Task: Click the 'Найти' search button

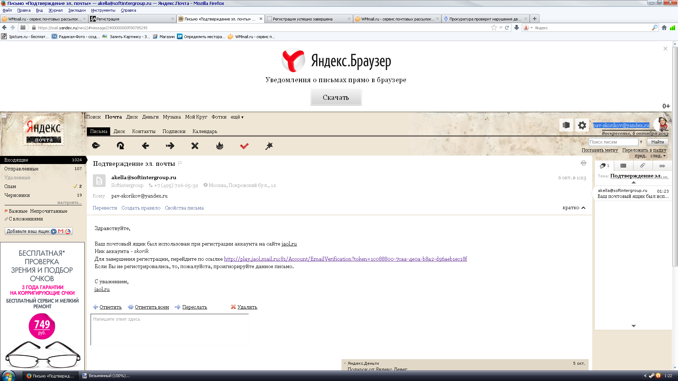Action: (x=658, y=142)
